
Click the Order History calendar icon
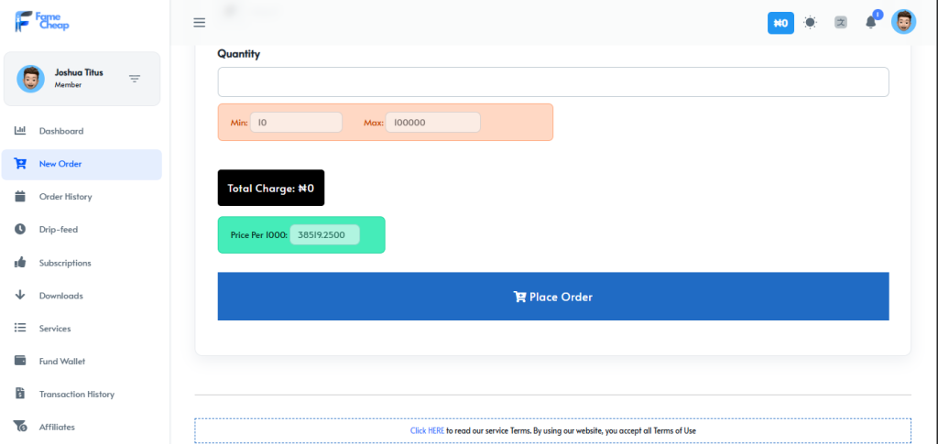click(20, 196)
